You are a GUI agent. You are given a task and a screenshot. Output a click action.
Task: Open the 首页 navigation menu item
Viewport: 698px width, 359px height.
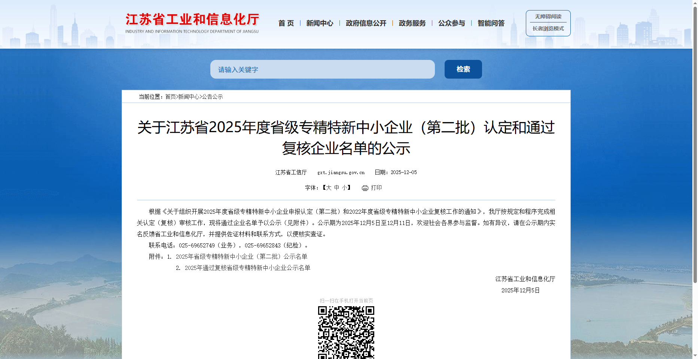286,23
